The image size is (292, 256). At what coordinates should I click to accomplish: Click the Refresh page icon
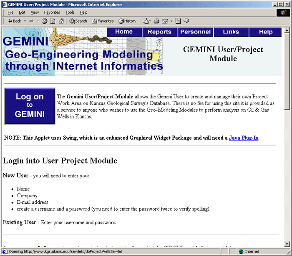point(53,21)
